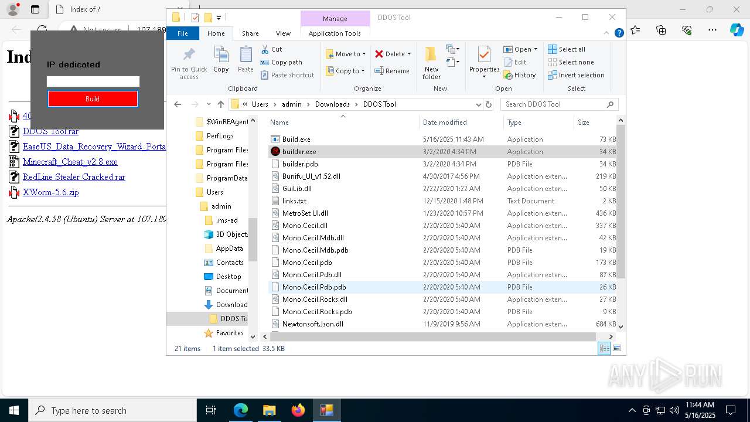Click the horizontal scrollbar of file list
750x422 pixels.
pos(433,336)
